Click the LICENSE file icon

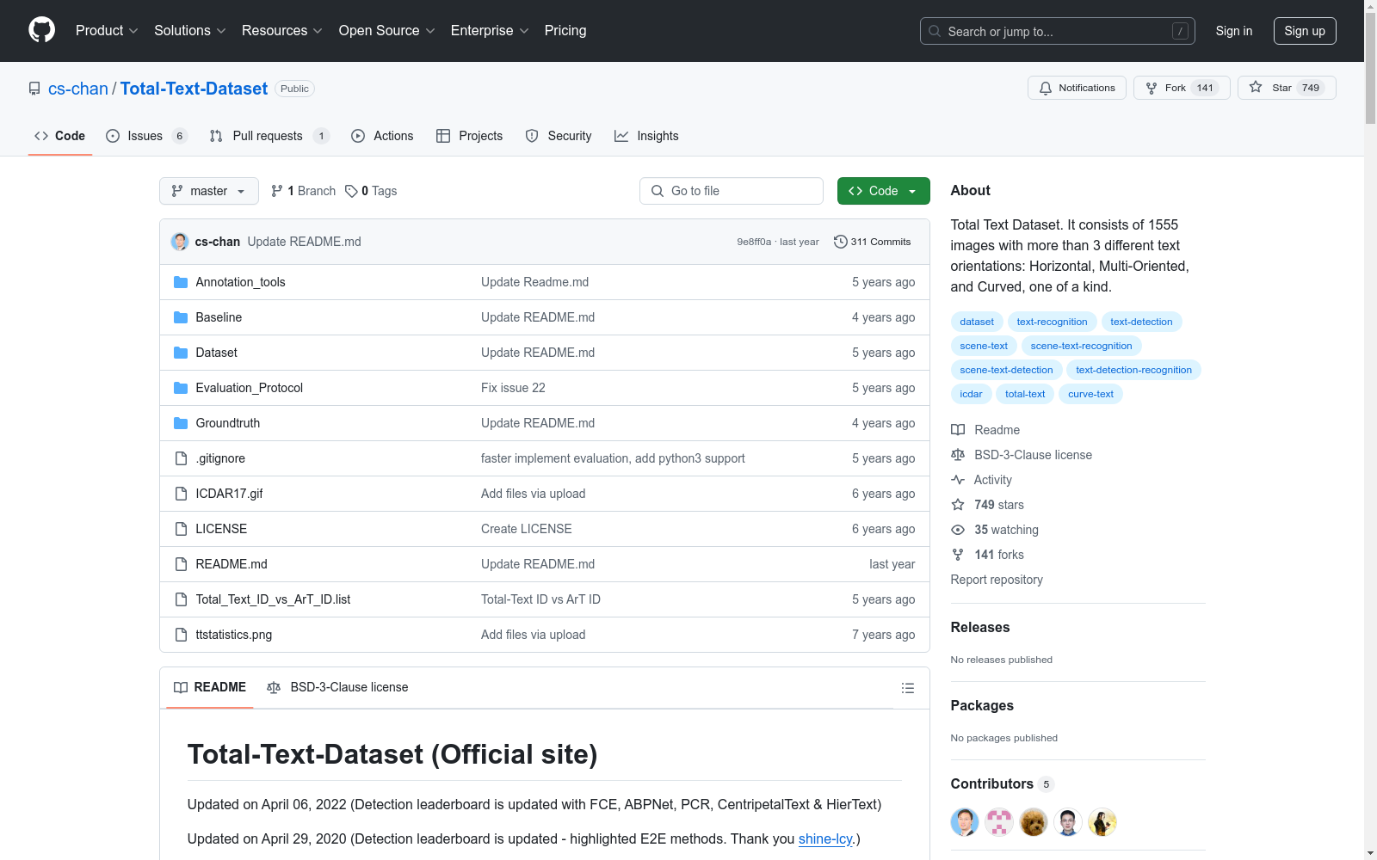tap(181, 529)
